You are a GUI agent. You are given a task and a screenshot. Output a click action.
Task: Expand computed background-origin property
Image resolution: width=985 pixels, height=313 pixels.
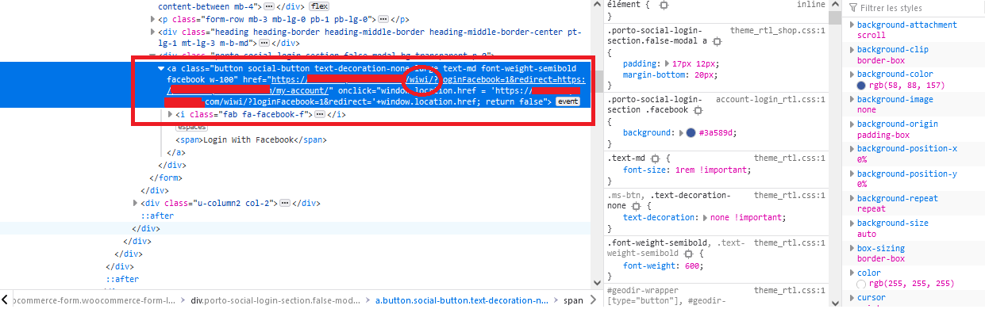pyautogui.click(x=852, y=124)
